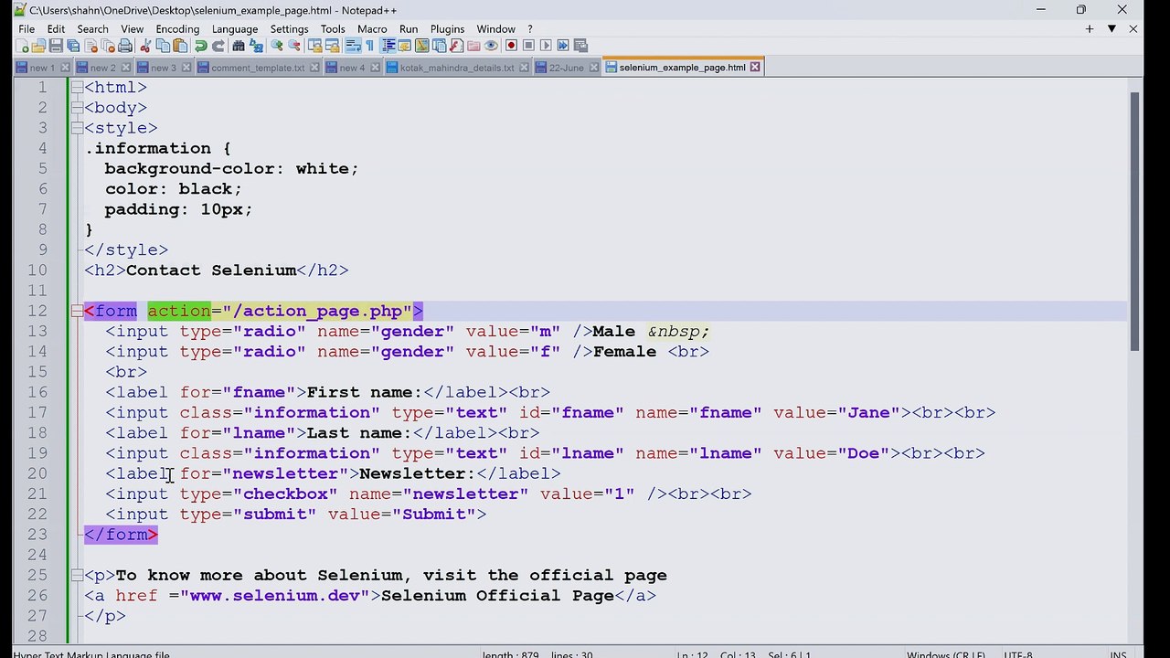Image resolution: width=1170 pixels, height=658 pixels.
Task: Open the ? help menu
Action: (x=529, y=29)
